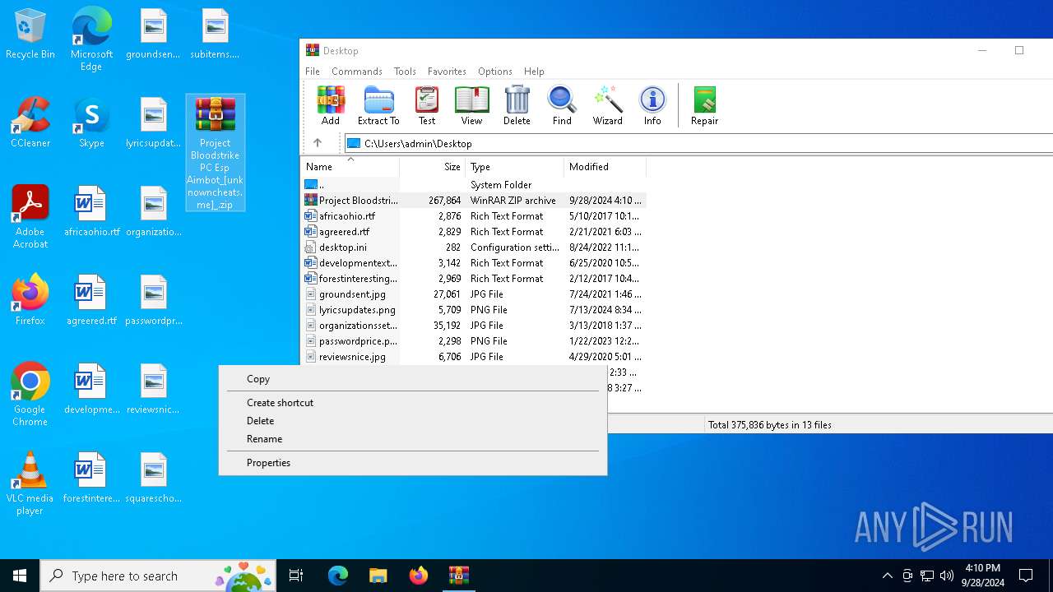Image resolution: width=1053 pixels, height=592 pixels.
Task: Open File Explorer from taskbar
Action: 378,576
